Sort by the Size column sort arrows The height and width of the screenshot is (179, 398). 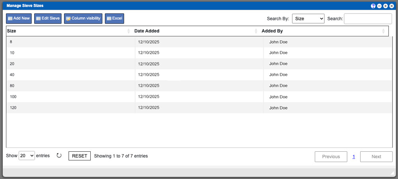129,31
